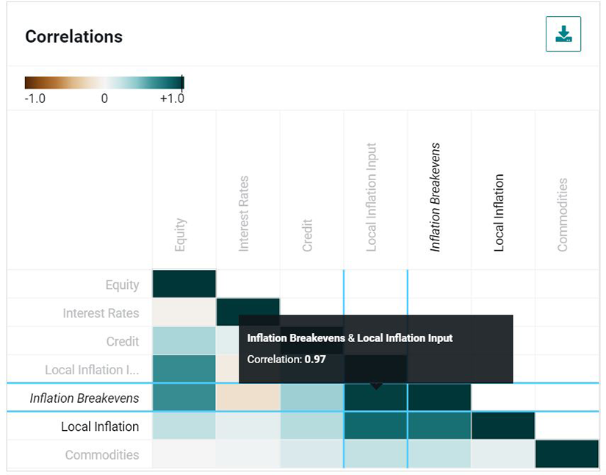The width and height of the screenshot is (606, 475).
Task: Select the Local Inflation column header
Action: [499, 213]
